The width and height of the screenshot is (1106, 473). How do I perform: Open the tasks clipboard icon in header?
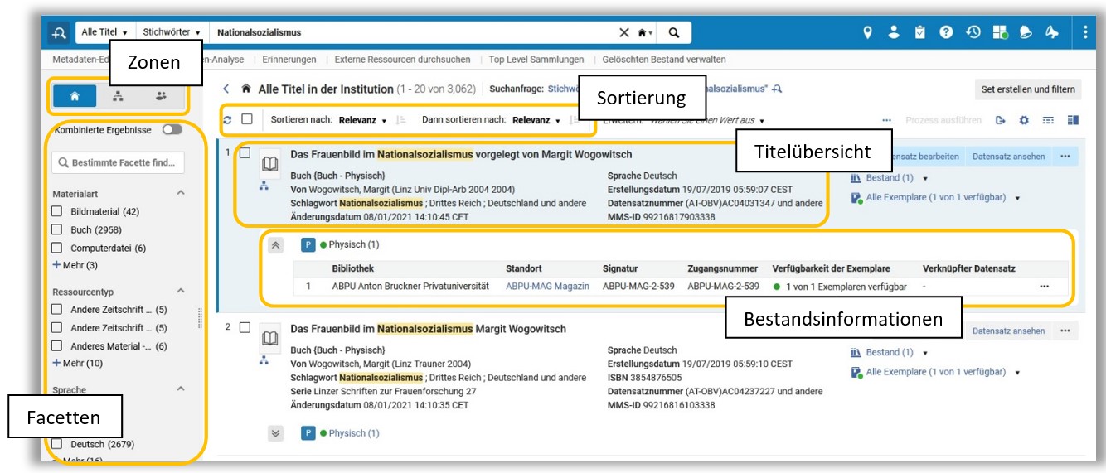[920, 32]
